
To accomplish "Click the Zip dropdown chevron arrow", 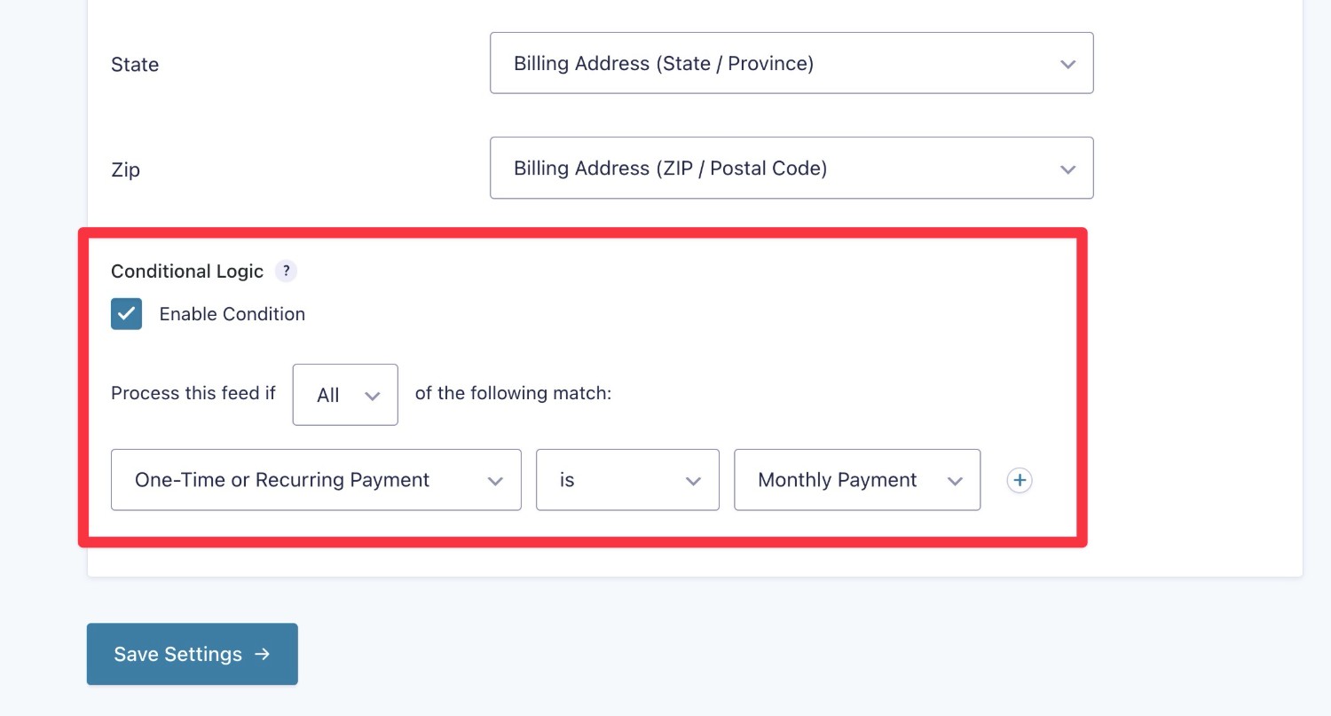I will click(x=1067, y=169).
